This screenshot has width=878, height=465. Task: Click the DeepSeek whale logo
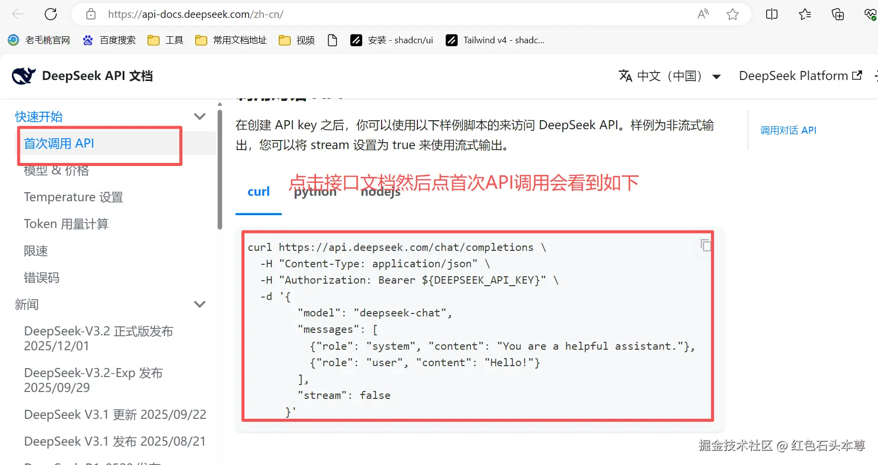(23, 76)
